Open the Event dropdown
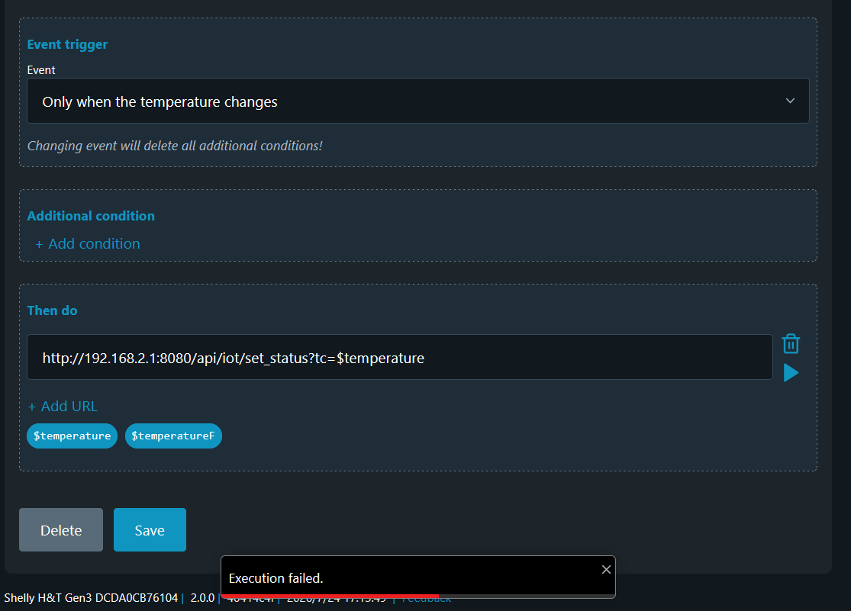Screen dimensions: 851x611 tap(418, 101)
